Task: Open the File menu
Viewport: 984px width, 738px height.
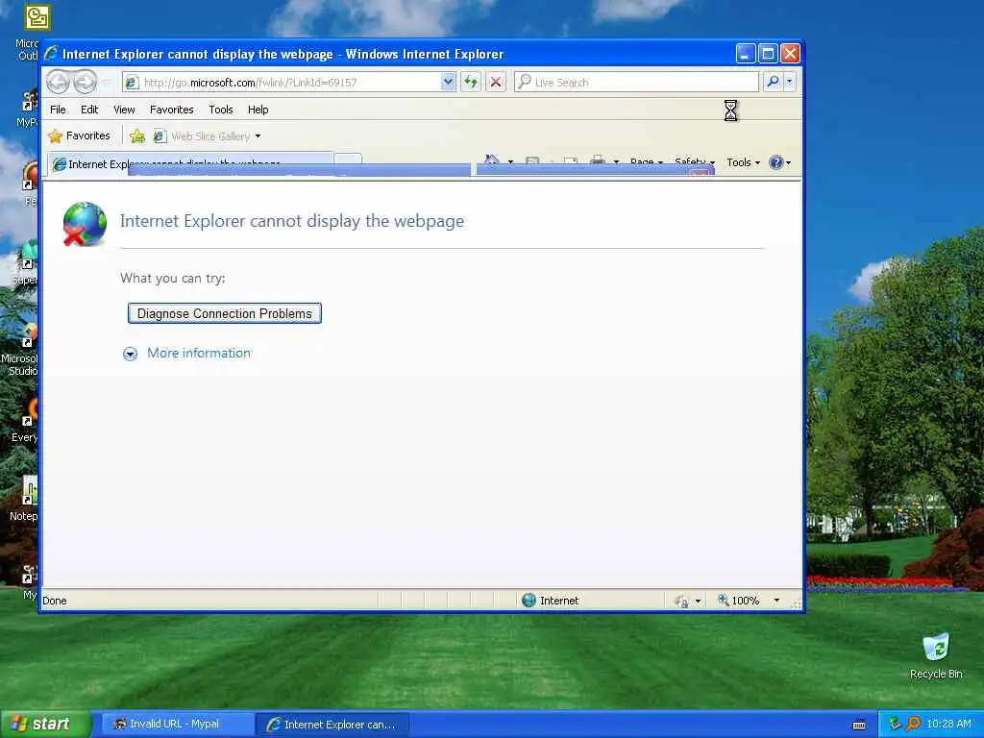Action: coord(58,110)
